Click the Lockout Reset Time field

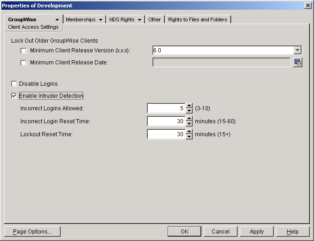166,134
